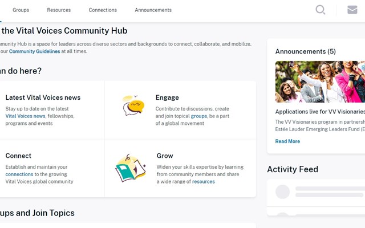The image size is (365, 228).
Task: Open the connections link under Connect
Action: pyautogui.click(x=19, y=174)
